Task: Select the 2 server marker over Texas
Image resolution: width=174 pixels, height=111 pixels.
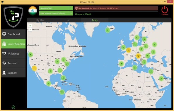Action: pyautogui.click(x=50, y=71)
